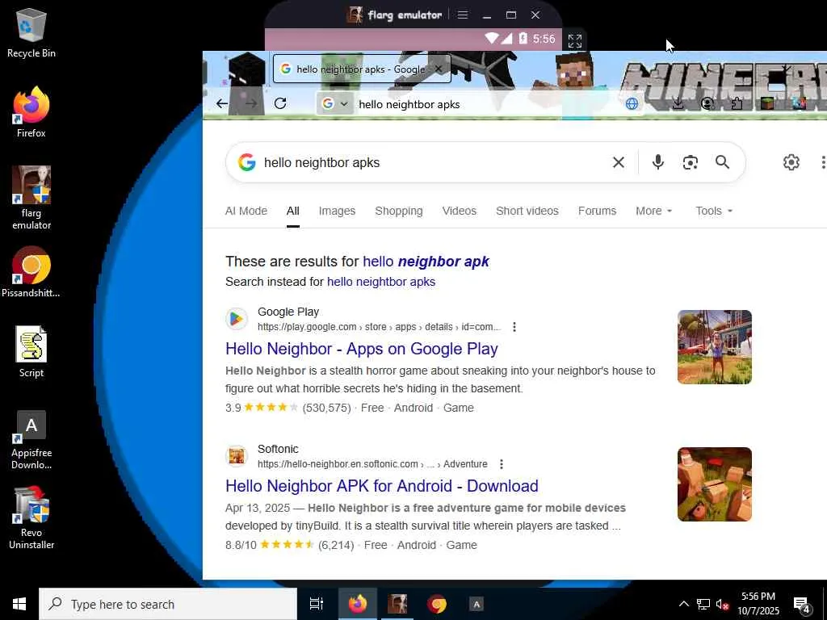Close the hello neightbor apks tab
This screenshot has width=827, height=620.
click(x=438, y=69)
